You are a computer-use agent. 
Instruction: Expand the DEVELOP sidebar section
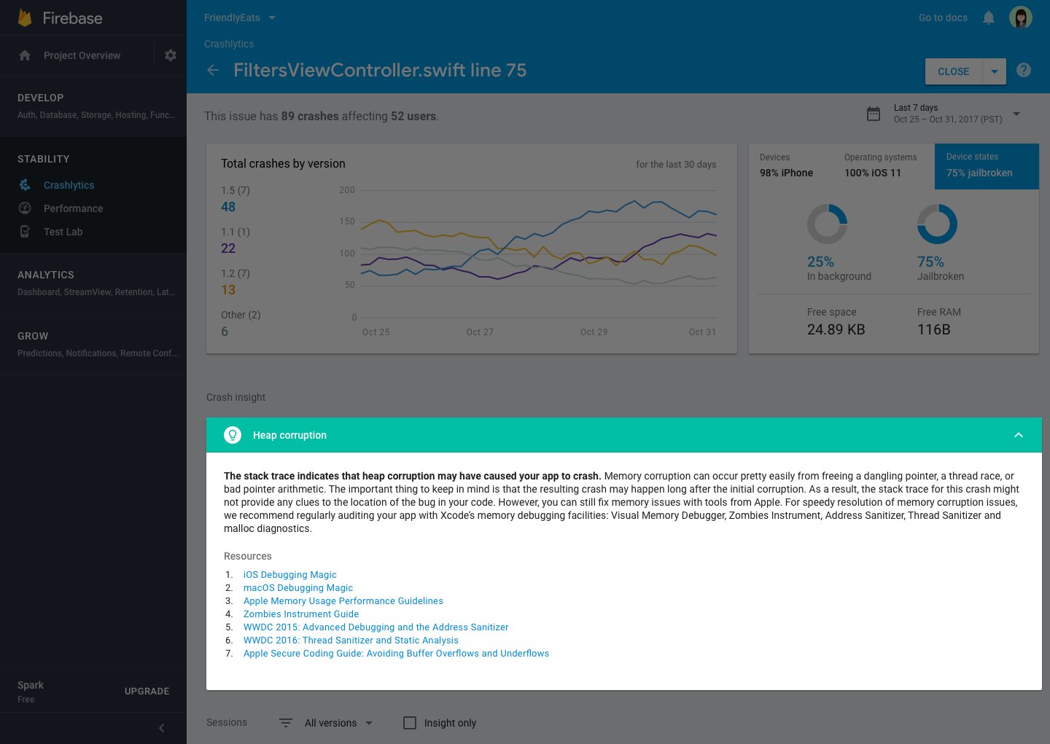93,106
